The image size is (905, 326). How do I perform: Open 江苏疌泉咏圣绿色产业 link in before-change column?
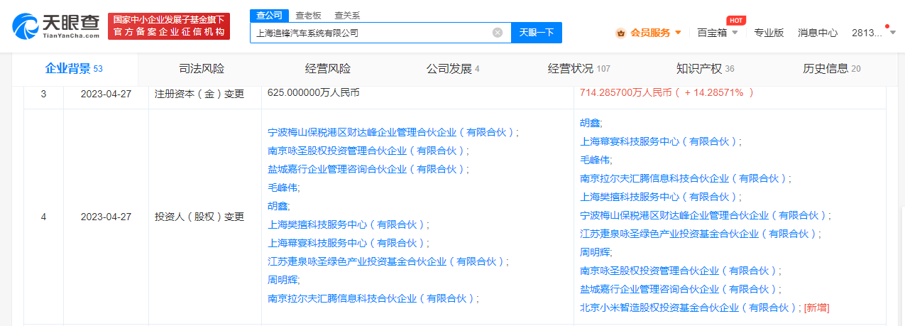click(386, 261)
